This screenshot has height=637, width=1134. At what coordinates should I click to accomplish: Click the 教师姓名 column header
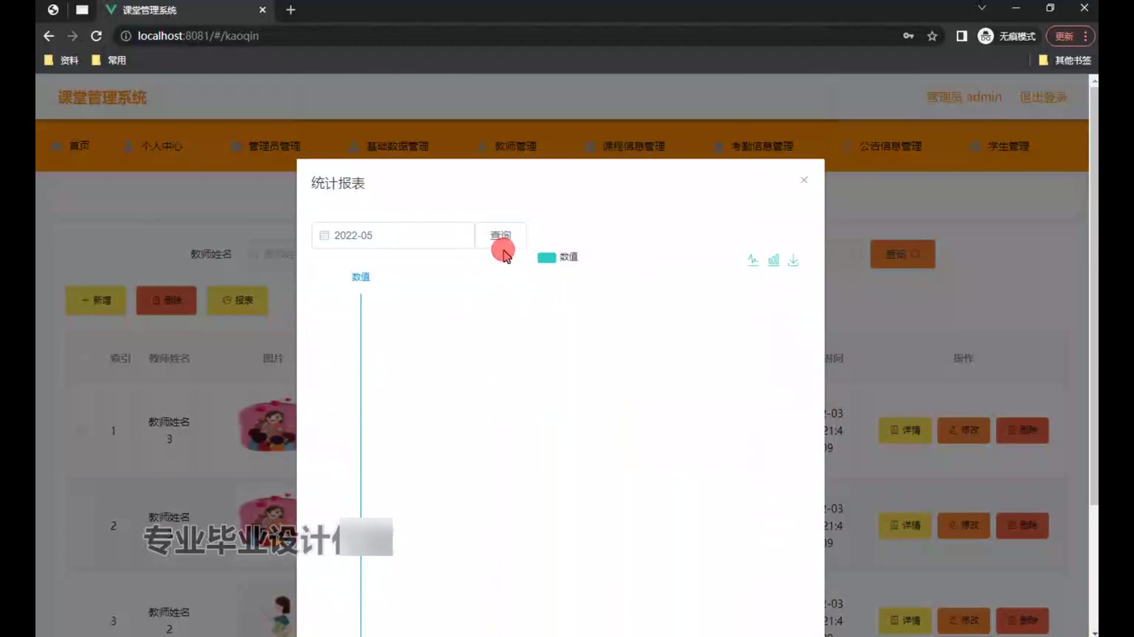click(x=169, y=359)
